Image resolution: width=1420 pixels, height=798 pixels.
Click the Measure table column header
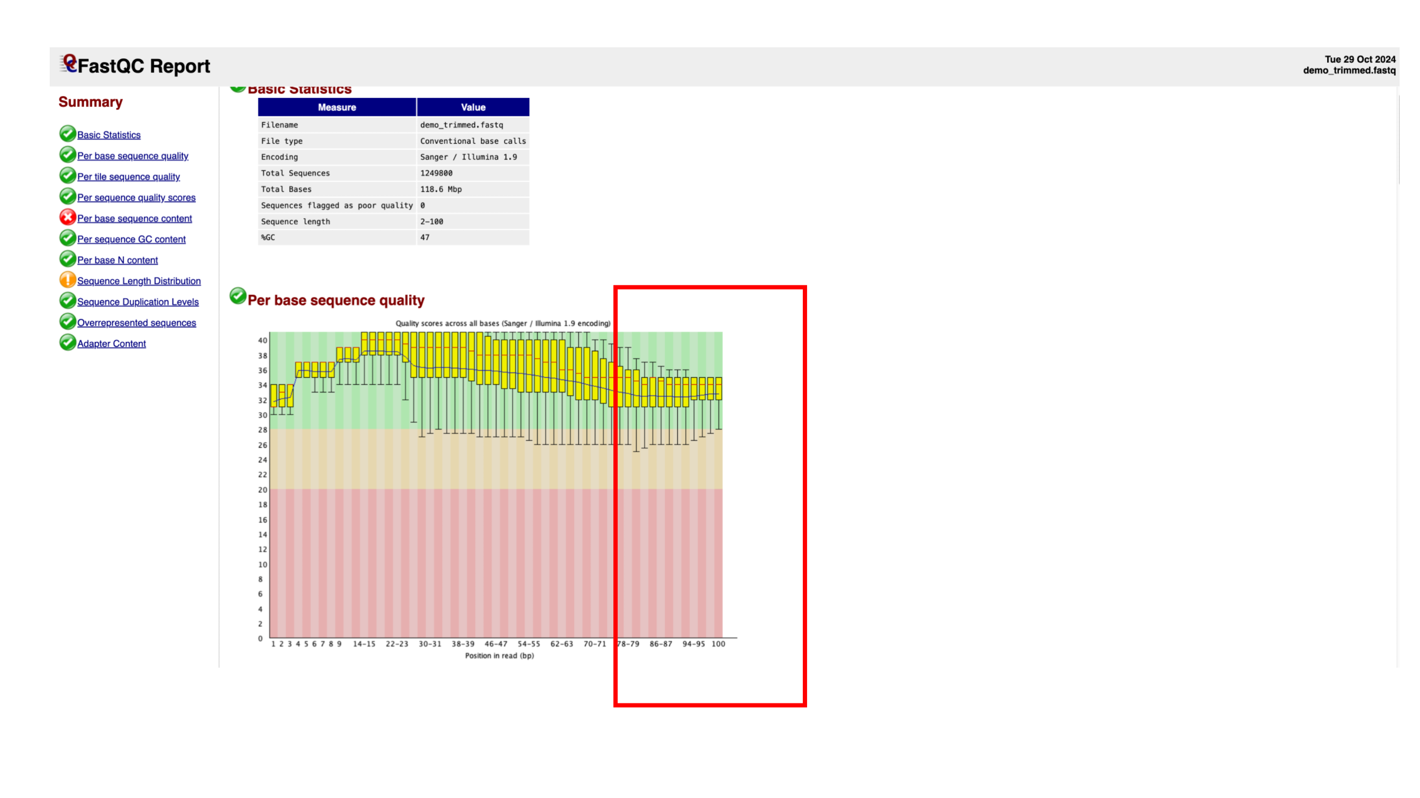(337, 107)
